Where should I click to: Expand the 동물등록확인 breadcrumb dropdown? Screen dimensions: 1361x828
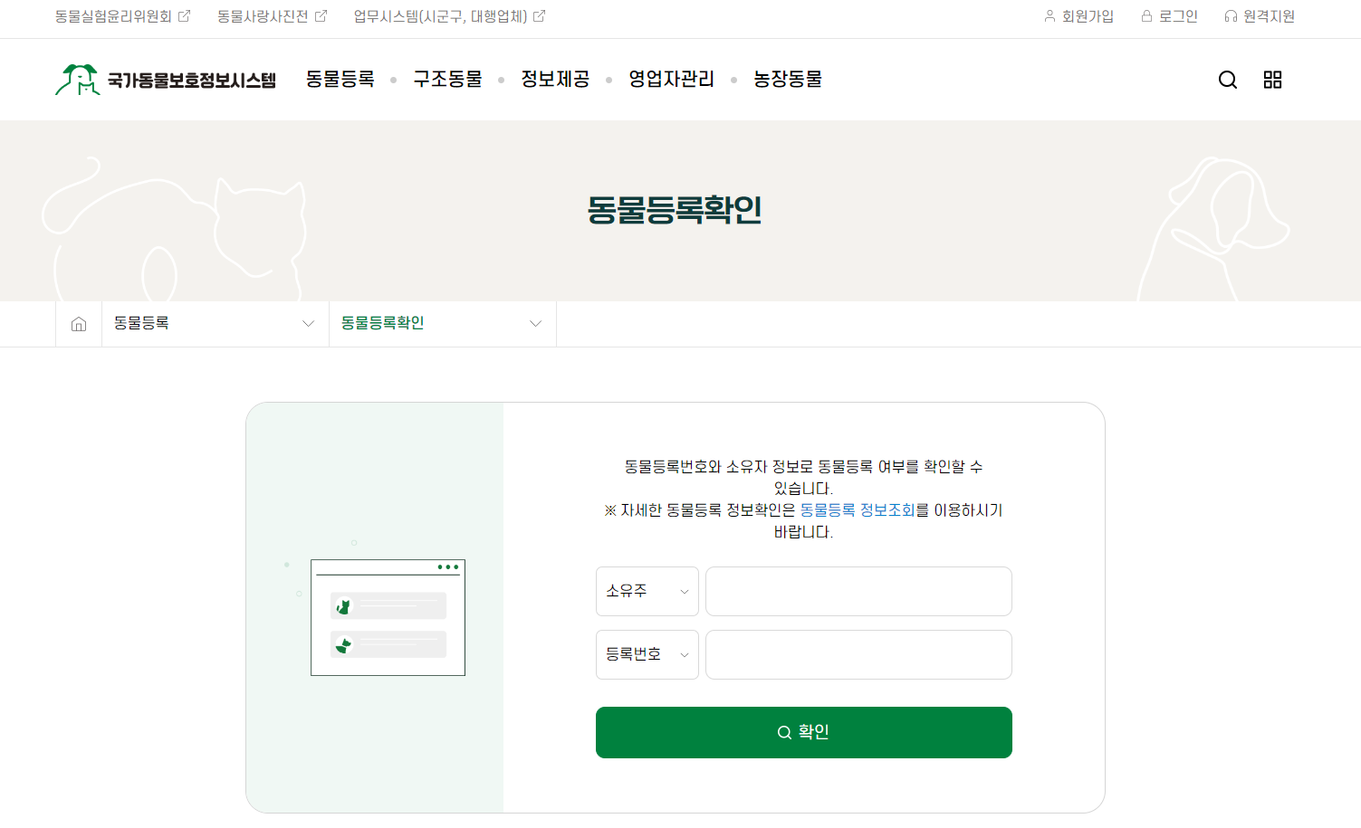click(443, 324)
